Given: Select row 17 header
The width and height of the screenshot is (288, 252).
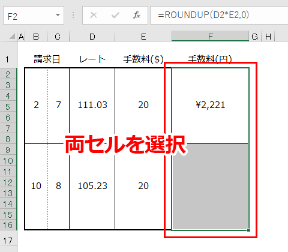Looking at the screenshot, I should tap(8, 241).
